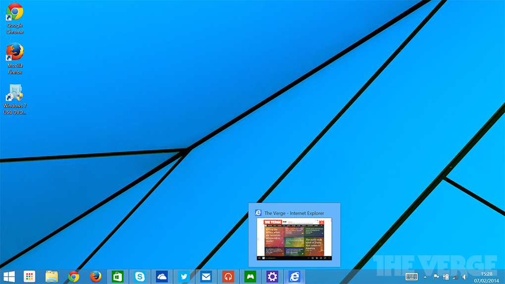This screenshot has height=284, width=505.
Task: Open Skype from the taskbar
Action: (140, 277)
